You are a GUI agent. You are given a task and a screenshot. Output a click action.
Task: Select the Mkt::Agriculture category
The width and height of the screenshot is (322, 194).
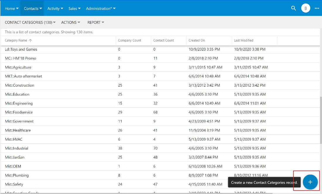point(18,67)
